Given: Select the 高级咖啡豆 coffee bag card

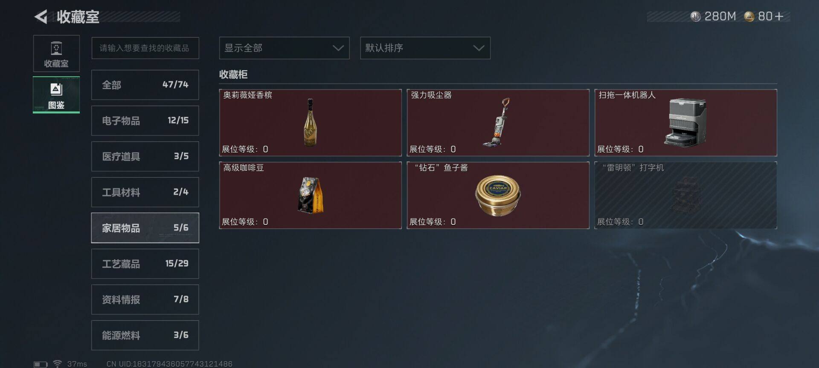Looking at the screenshot, I should [310, 195].
